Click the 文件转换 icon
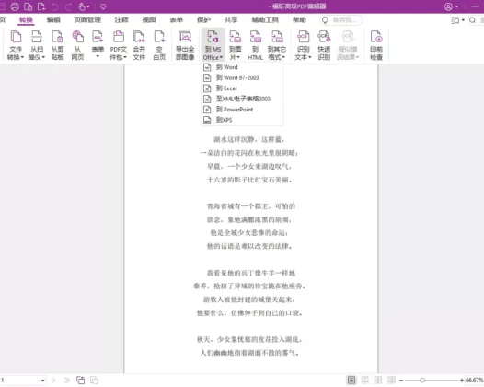The image size is (484, 387). click(x=16, y=45)
